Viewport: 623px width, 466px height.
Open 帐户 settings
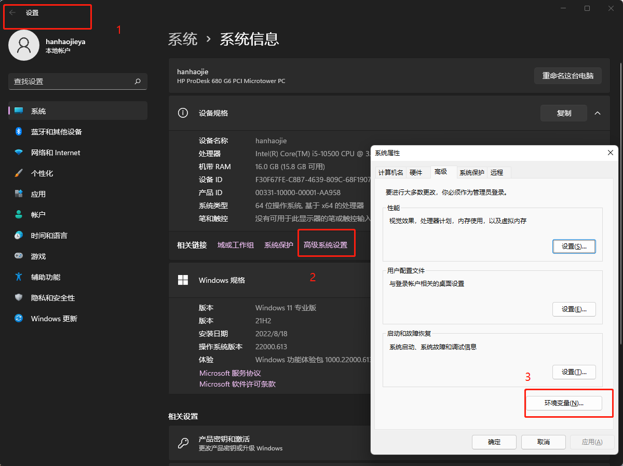click(x=78, y=215)
